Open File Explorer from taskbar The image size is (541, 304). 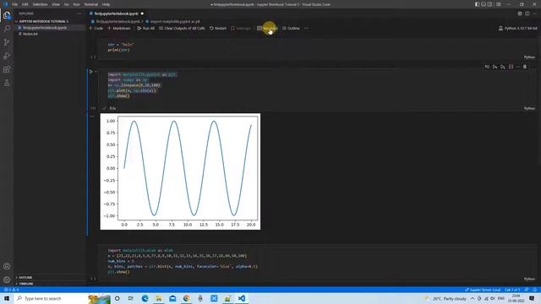(159, 298)
